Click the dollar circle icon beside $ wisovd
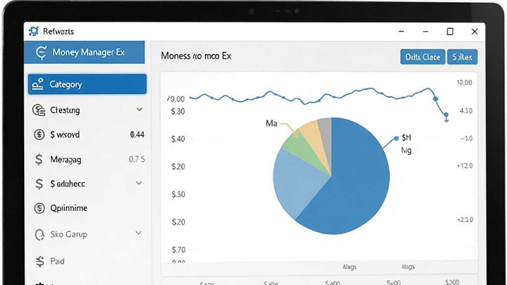 coord(39,135)
